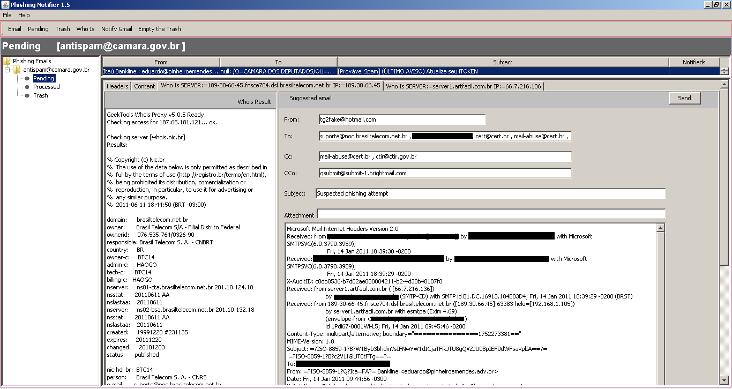This screenshot has height=389, width=732.
Task: Open the Help menu
Action: (24, 15)
